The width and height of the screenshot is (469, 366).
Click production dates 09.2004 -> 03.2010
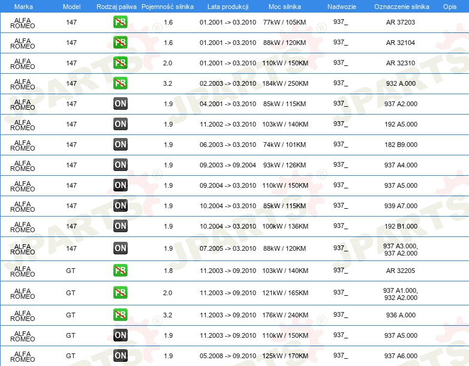point(228,185)
